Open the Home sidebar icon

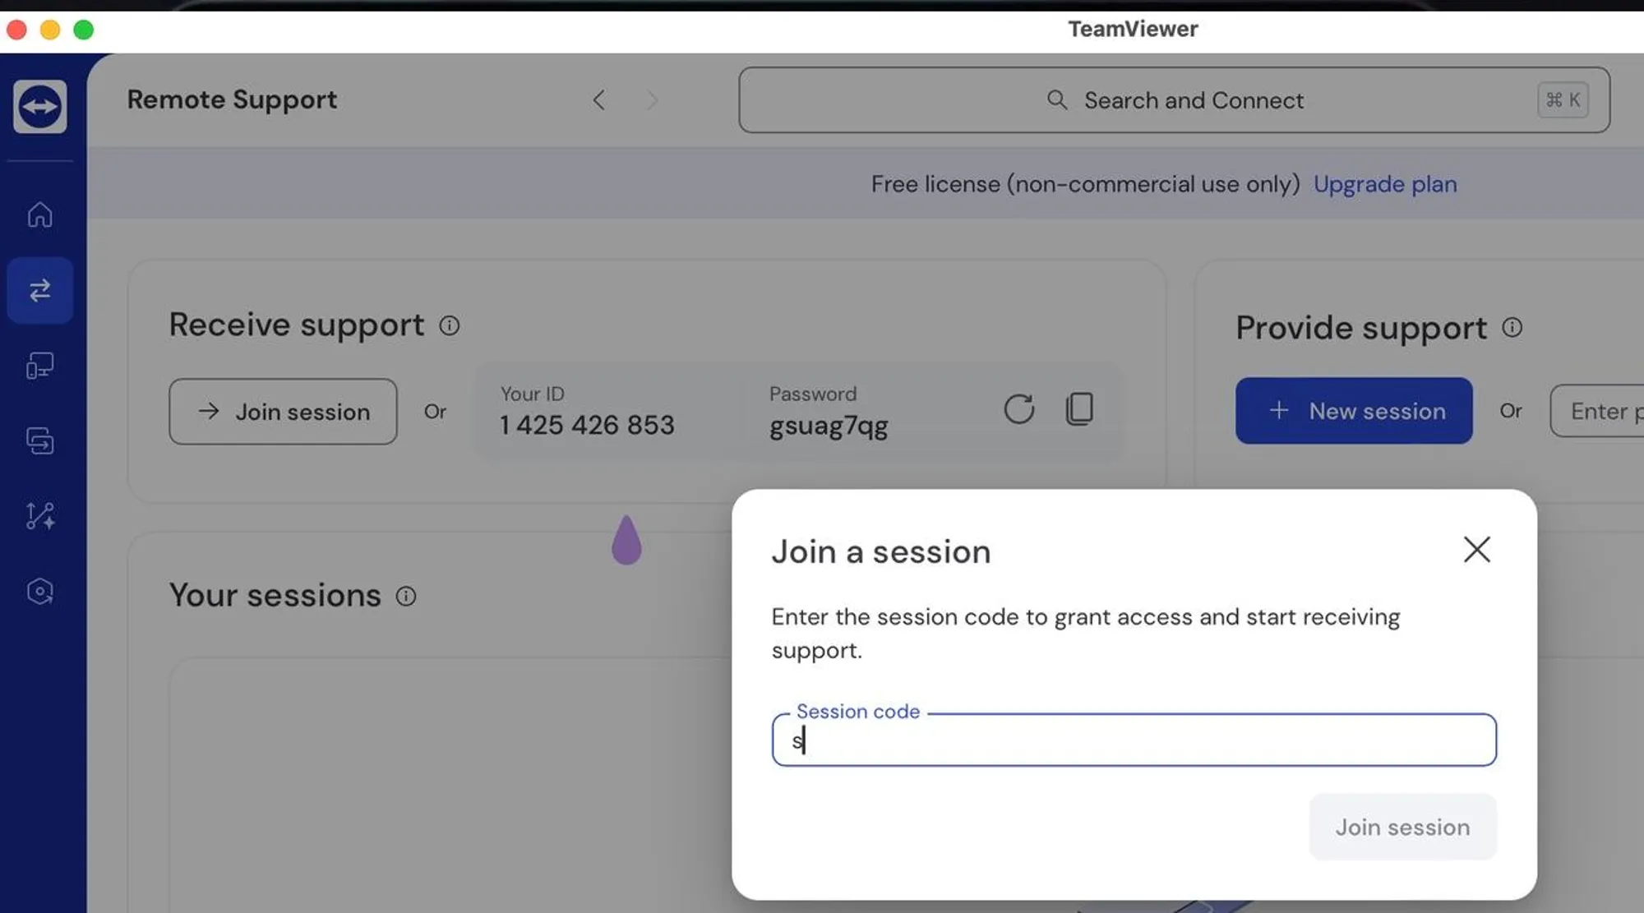39,214
